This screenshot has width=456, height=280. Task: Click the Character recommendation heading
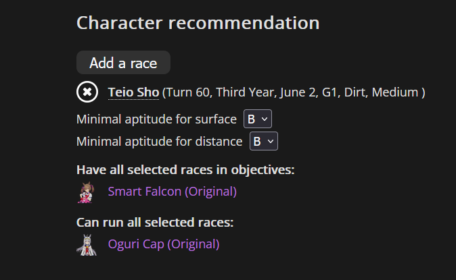(x=198, y=22)
